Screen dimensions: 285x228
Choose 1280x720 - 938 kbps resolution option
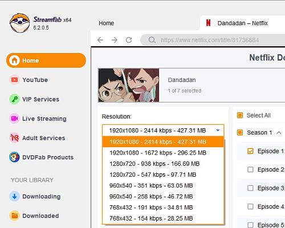[x=163, y=164]
